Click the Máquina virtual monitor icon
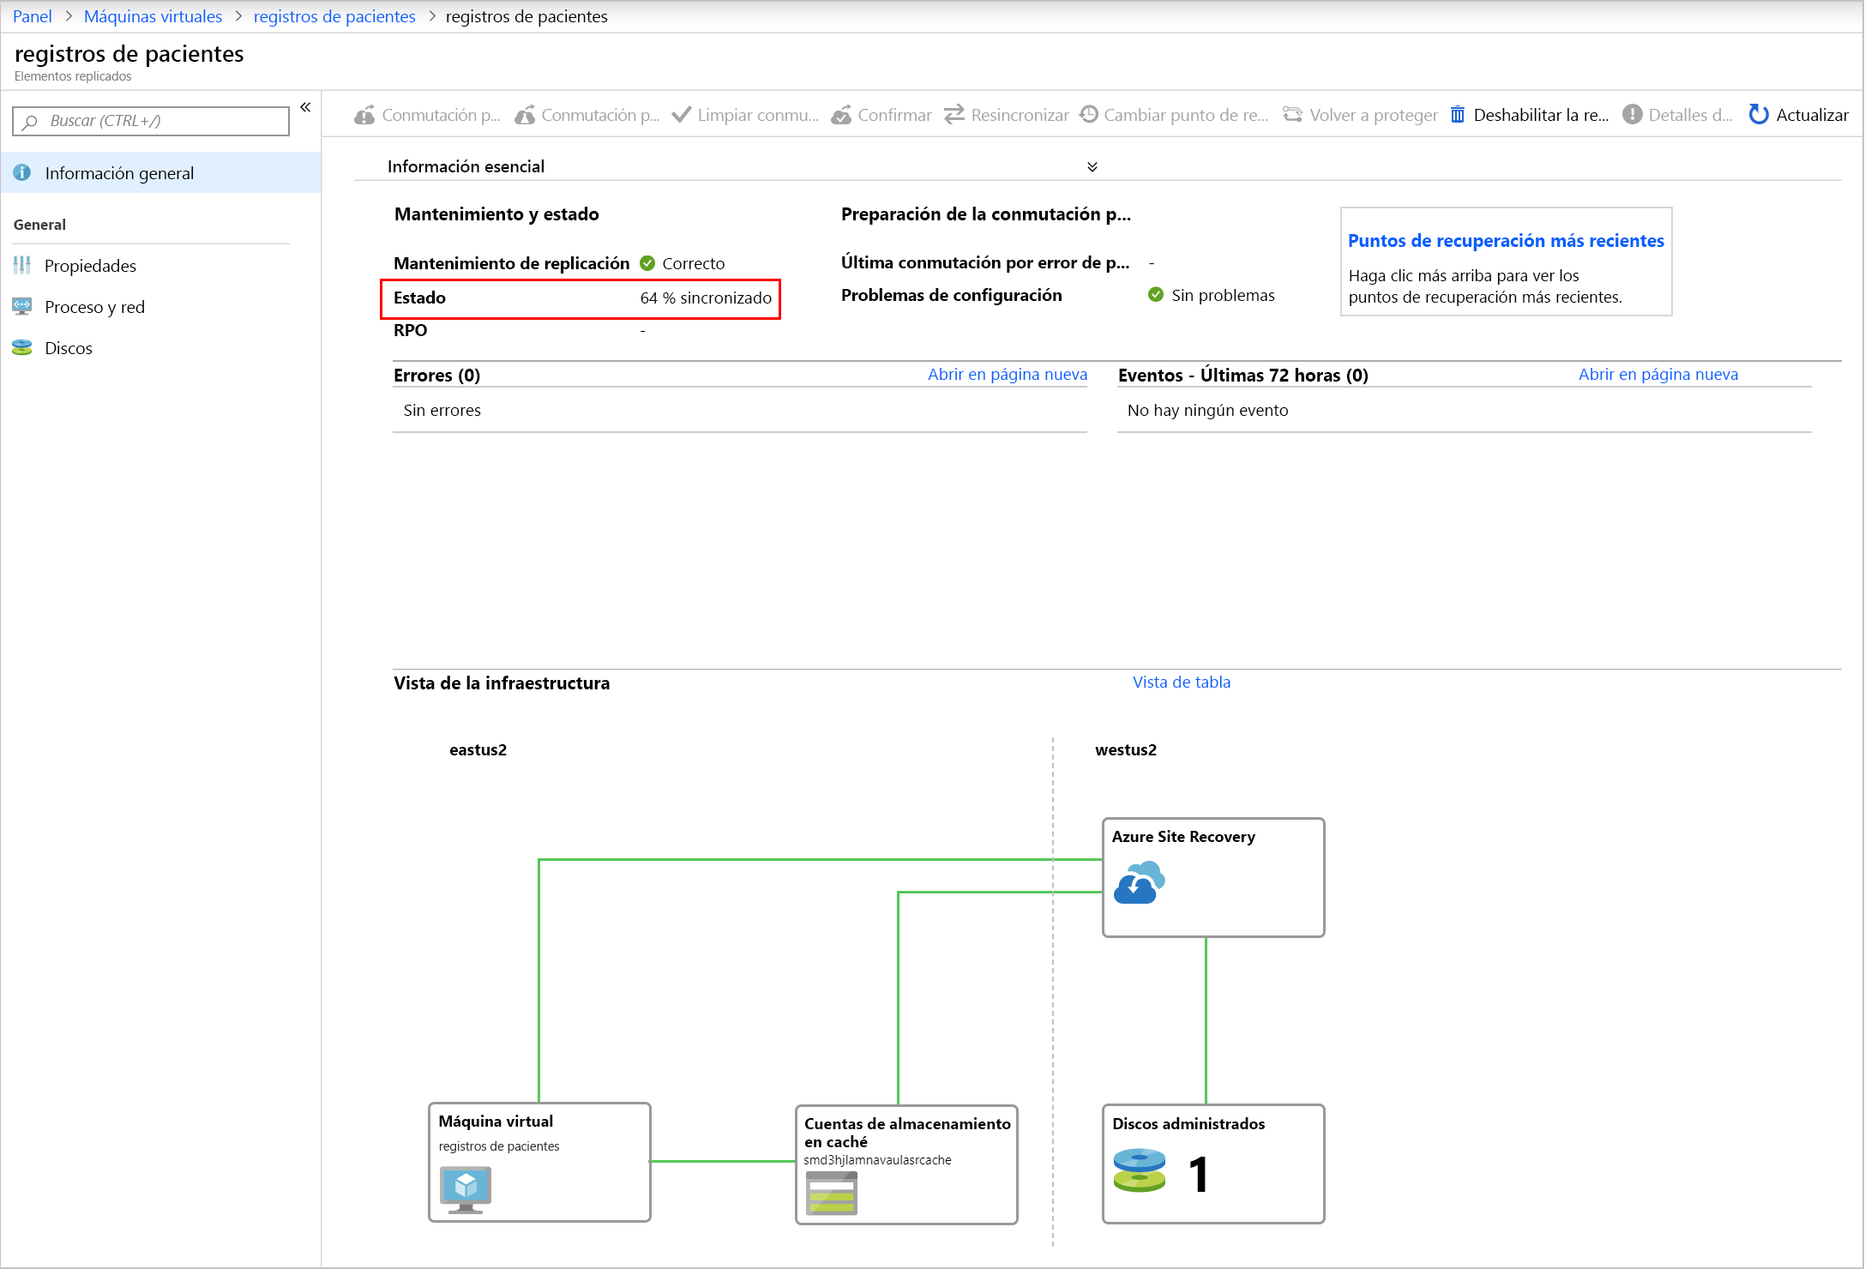 click(465, 1189)
